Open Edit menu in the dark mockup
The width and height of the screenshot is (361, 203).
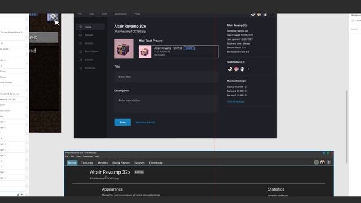pos(91,14)
